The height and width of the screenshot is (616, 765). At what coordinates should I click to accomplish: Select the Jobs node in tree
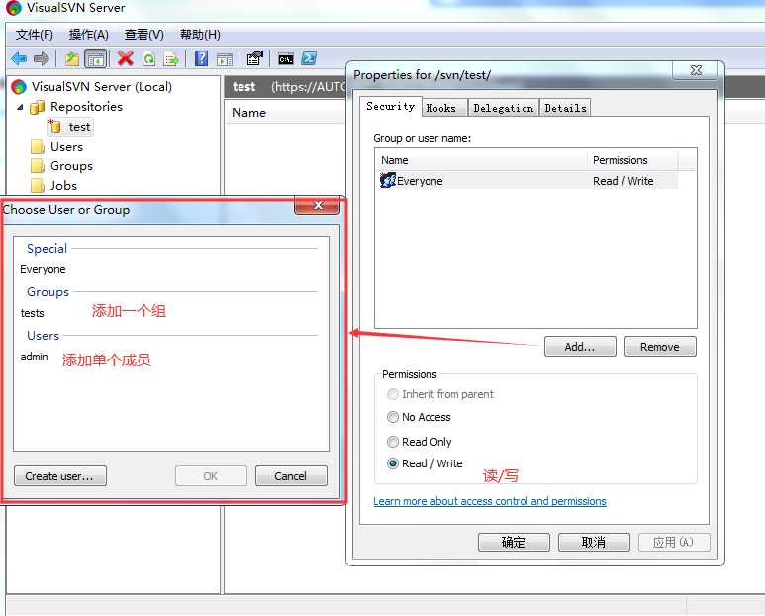[x=63, y=186]
